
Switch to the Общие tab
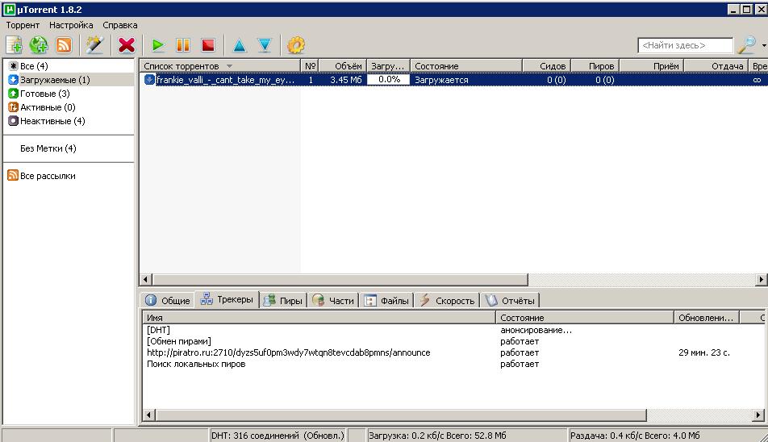pyautogui.click(x=168, y=301)
